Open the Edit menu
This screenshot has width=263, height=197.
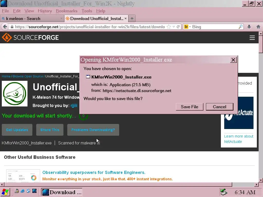(x=17, y=11)
